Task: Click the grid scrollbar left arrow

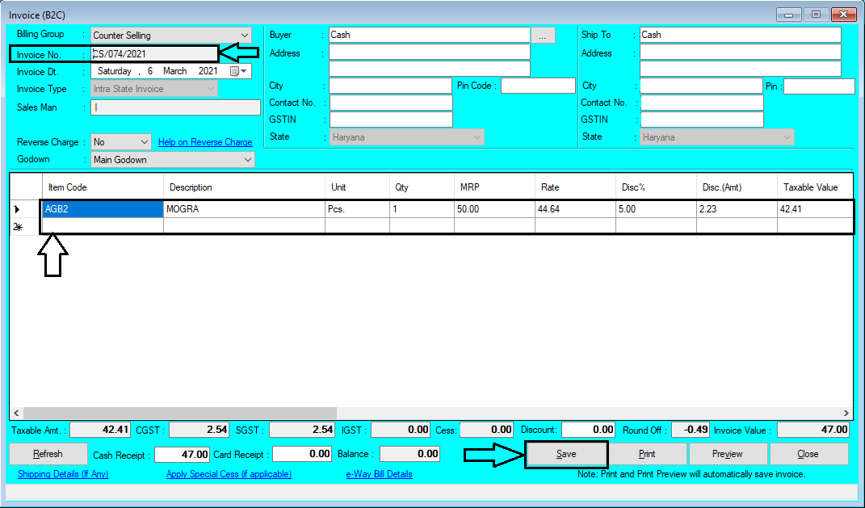Action: pos(15,412)
